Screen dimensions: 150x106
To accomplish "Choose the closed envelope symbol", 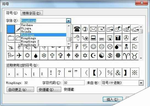I will pyautogui.click(x=93, y=29).
